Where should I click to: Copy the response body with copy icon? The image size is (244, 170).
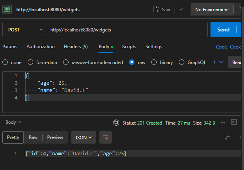click(228, 137)
